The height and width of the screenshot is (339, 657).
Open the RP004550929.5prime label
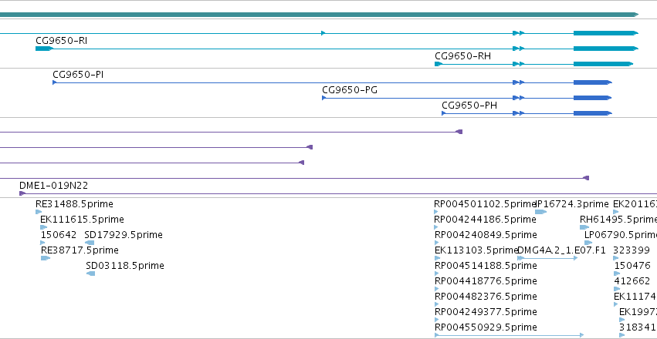486,327
